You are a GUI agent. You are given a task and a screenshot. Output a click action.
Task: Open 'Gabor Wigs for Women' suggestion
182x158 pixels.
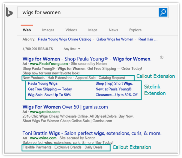(115, 39)
